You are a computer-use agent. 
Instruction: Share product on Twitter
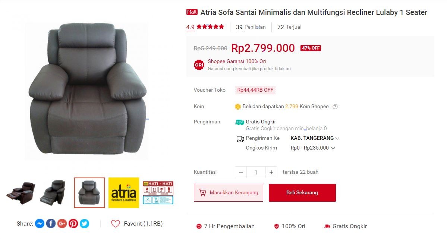84,224
